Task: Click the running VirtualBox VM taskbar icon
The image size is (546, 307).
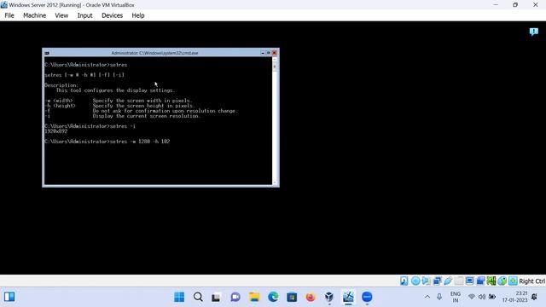Action: click(348, 297)
